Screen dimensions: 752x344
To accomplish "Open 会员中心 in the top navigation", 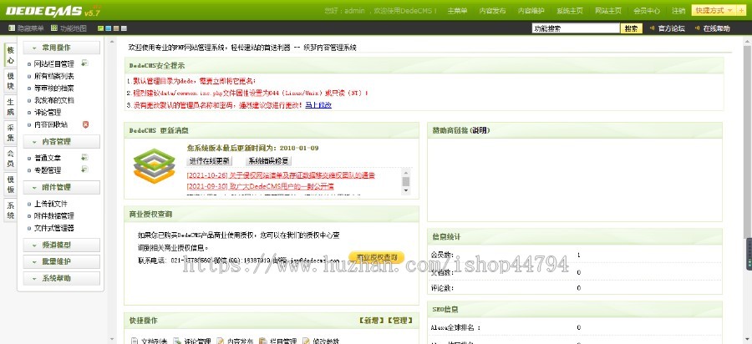I will 647,11.
